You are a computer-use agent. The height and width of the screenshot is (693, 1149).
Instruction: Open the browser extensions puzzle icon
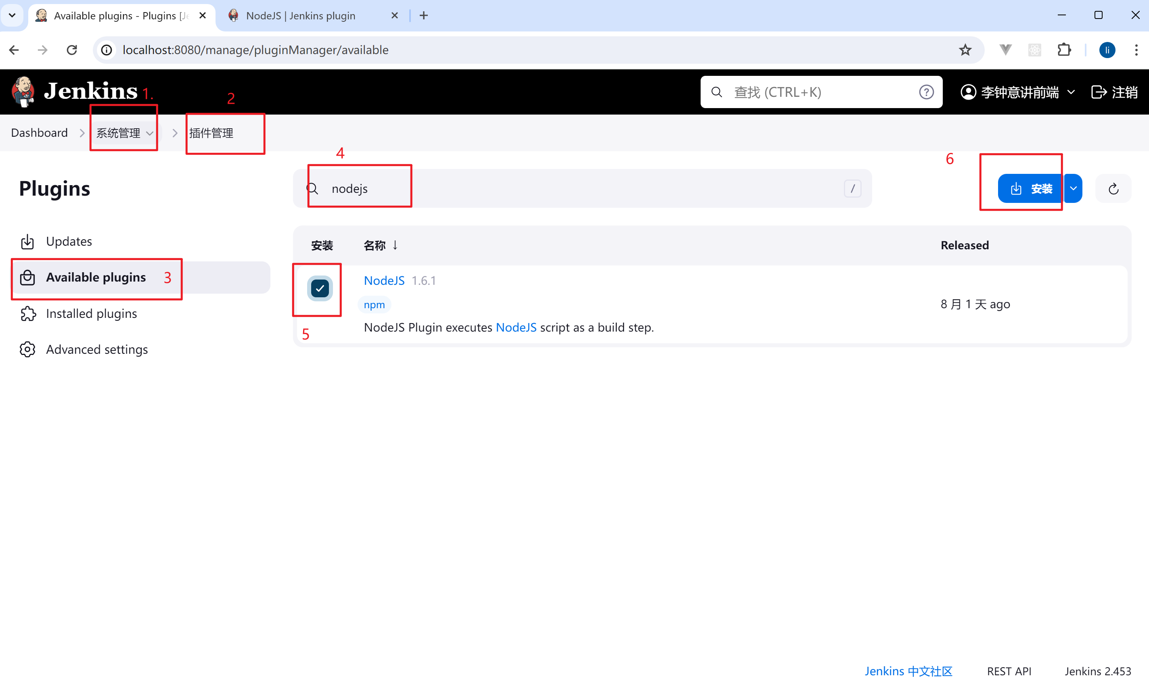coord(1064,50)
